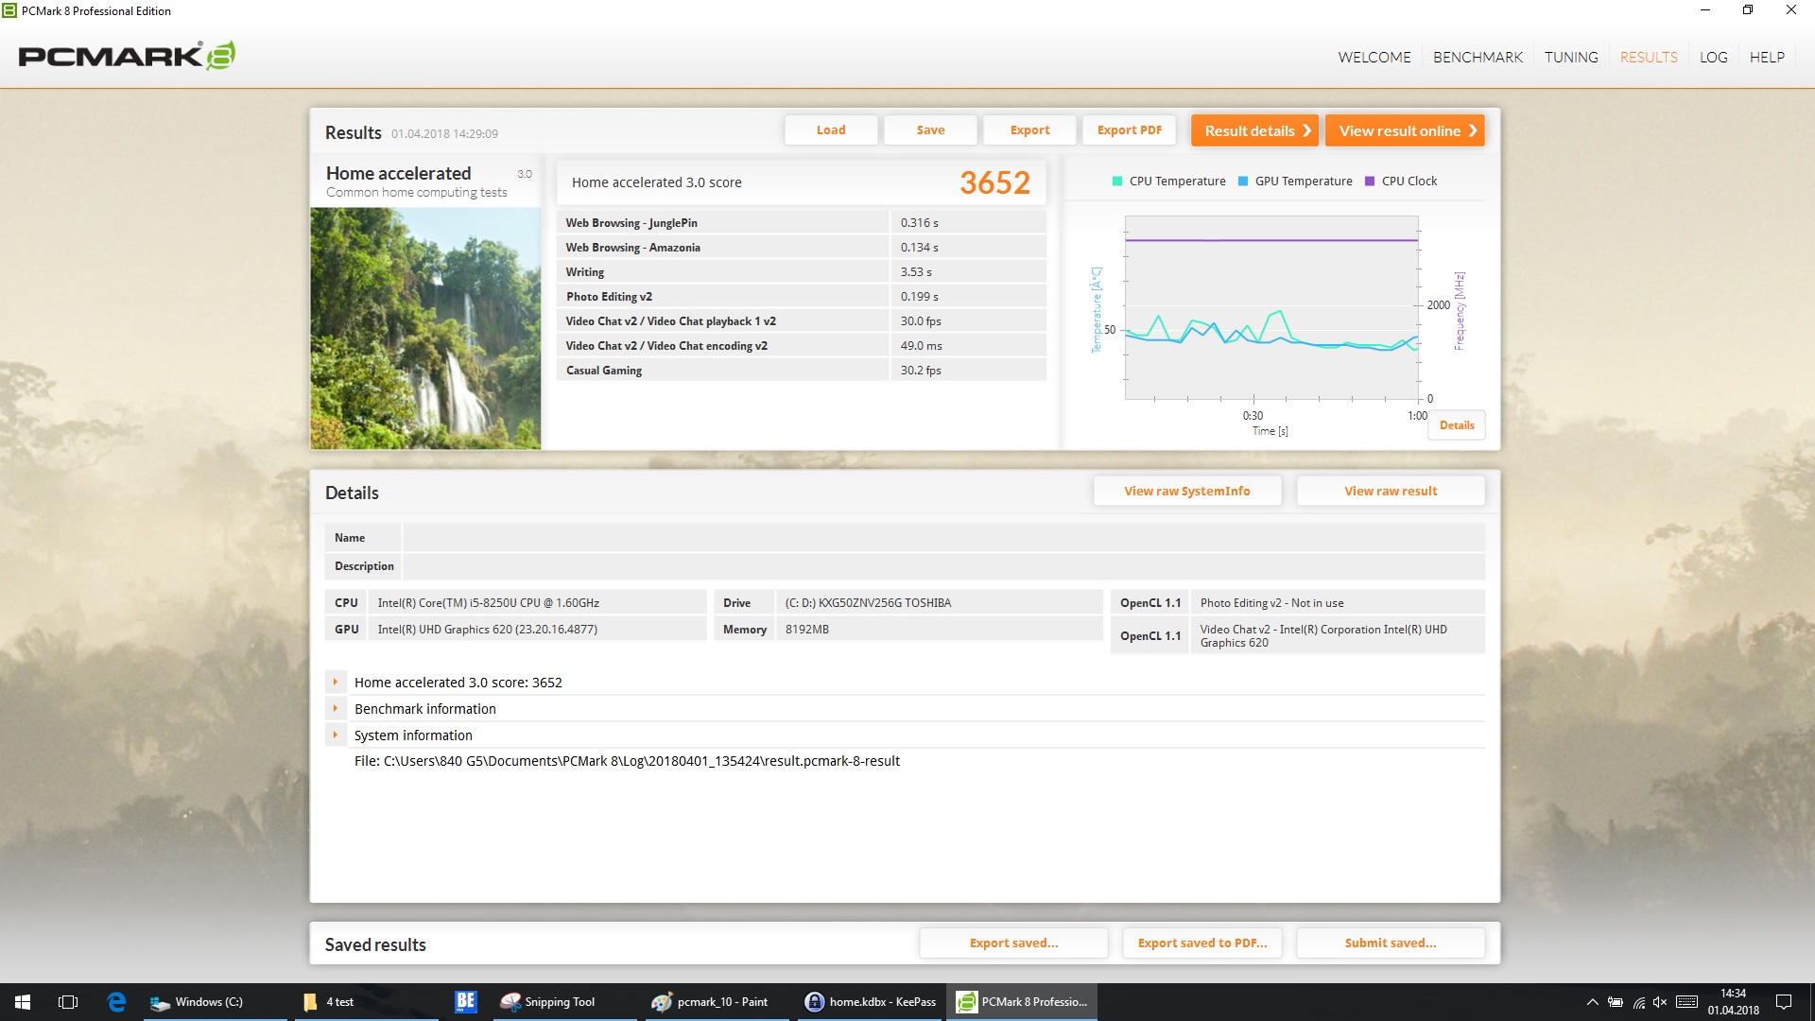This screenshot has width=1815, height=1021.
Task: Open Windows Start menu
Action: tap(23, 1002)
